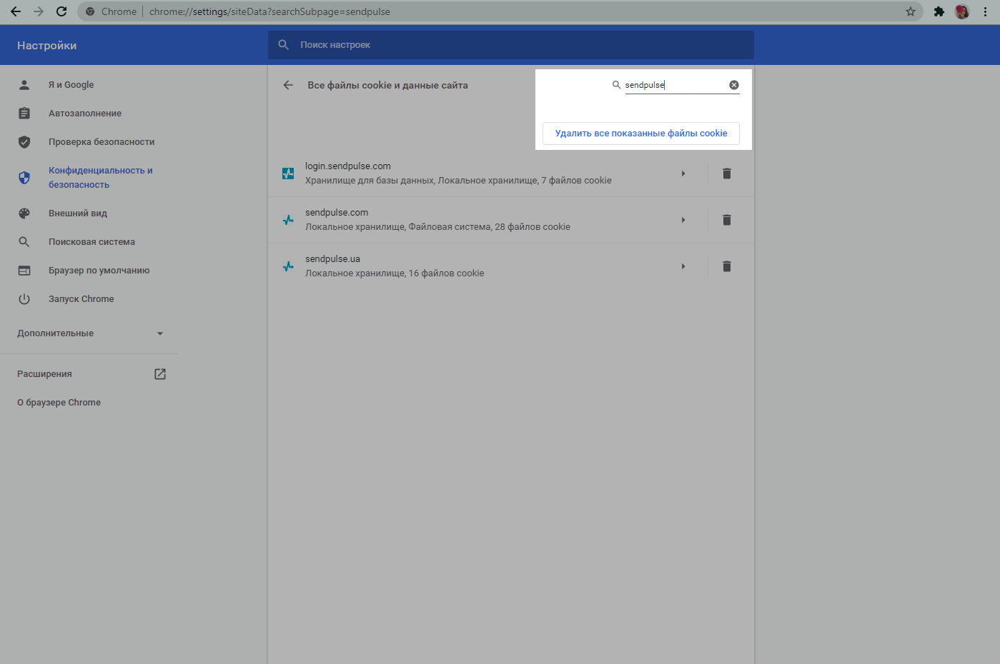Go back in browser history
Image resolution: width=1000 pixels, height=664 pixels.
click(x=16, y=11)
